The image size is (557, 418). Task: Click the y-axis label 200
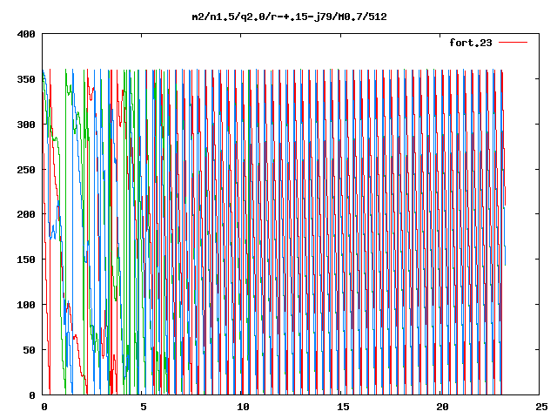tap(26, 214)
